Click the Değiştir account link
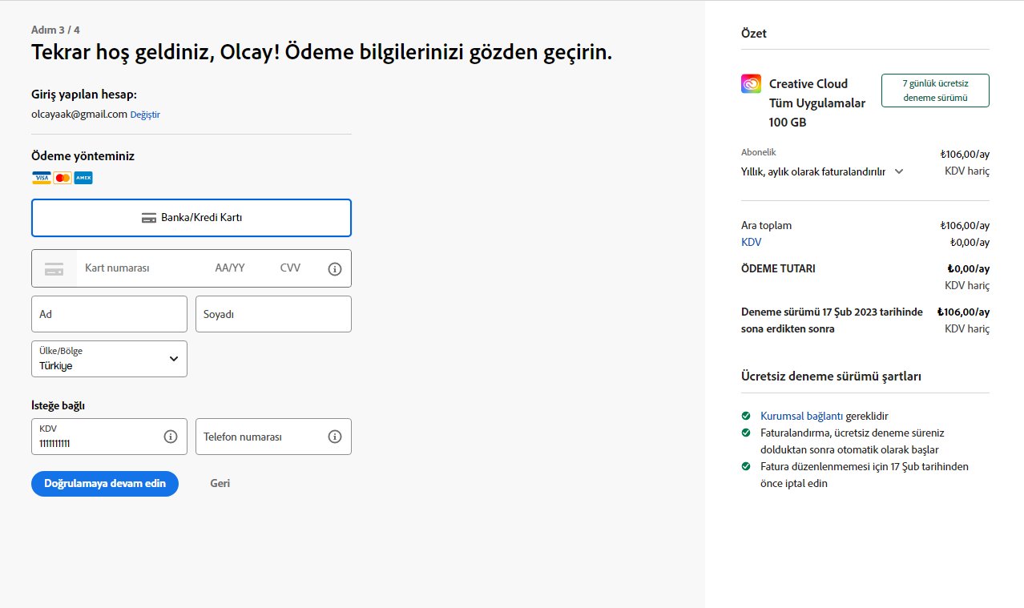Screen dimensions: 1024x608 [x=145, y=115]
